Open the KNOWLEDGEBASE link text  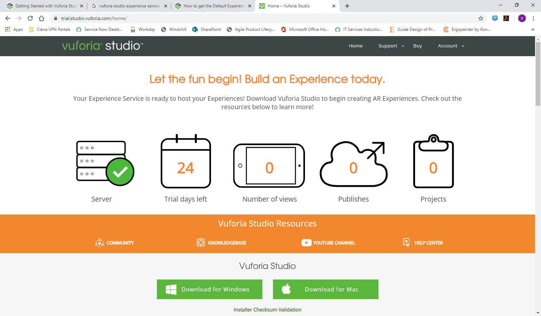(227, 243)
